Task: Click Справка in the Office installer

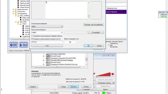Action: 33,87
